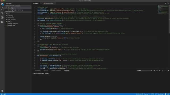Open editor More Actions ellipsis menu

click(168, 3)
